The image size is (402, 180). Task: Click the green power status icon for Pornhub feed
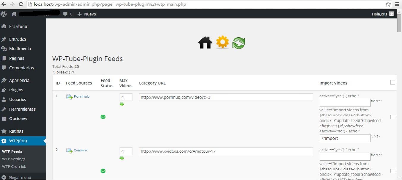click(x=103, y=117)
